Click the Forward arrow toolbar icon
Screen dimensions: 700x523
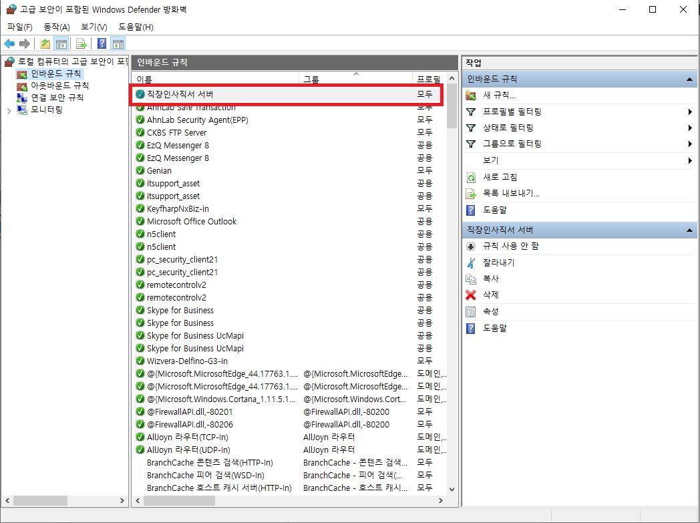(x=25, y=43)
